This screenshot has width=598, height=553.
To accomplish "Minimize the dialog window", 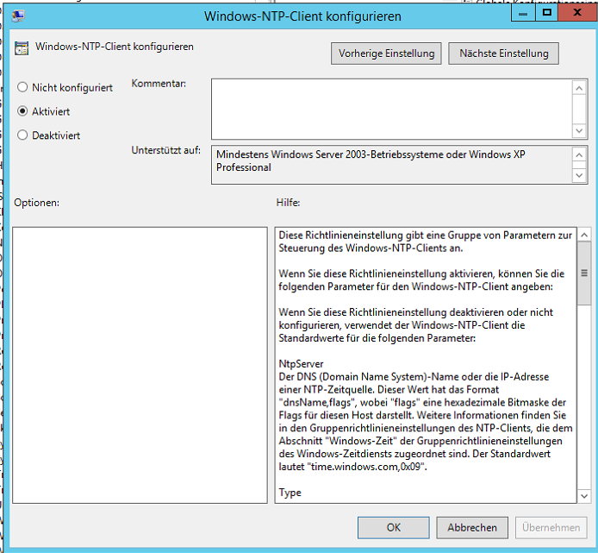I will point(523,13).
